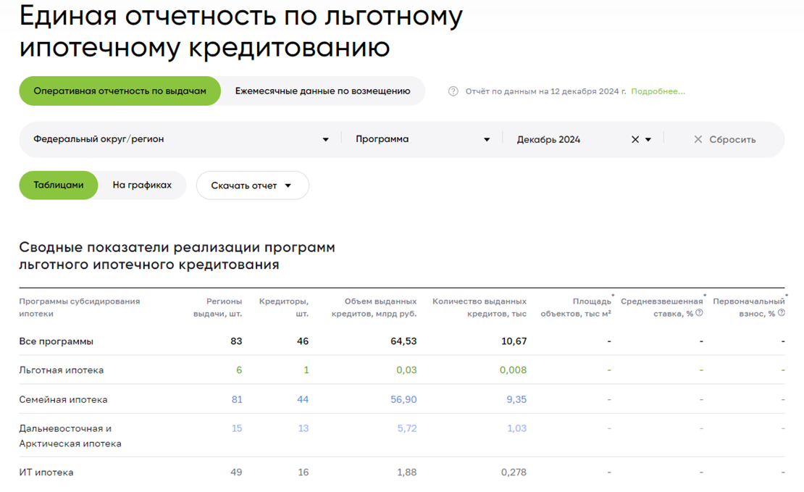
Task: Click value 1,88 in ИТ ипотека row
Action: point(407,472)
